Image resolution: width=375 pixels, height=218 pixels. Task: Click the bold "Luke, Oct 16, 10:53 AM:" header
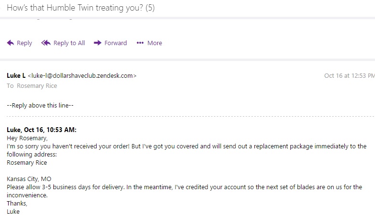coord(41,130)
